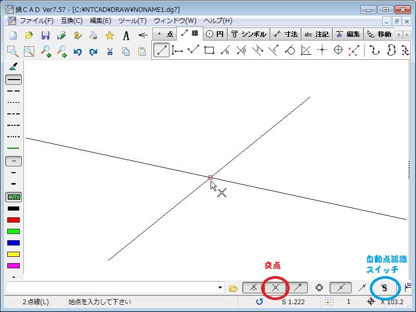Save drawing with floppy disk icon
This screenshot has height=312, width=416.
pyautogui.click(x=45, y=35)
